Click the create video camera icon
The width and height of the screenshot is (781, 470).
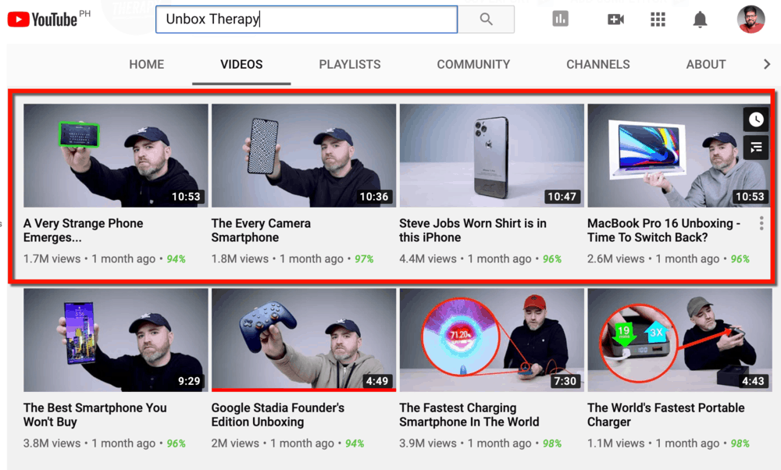pyautogui.click(x=615, y=20)
